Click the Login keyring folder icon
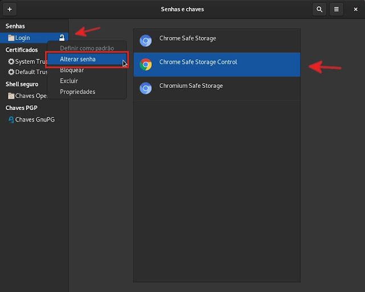The width and height of the screenshot is (365, 292). point(11,38)
